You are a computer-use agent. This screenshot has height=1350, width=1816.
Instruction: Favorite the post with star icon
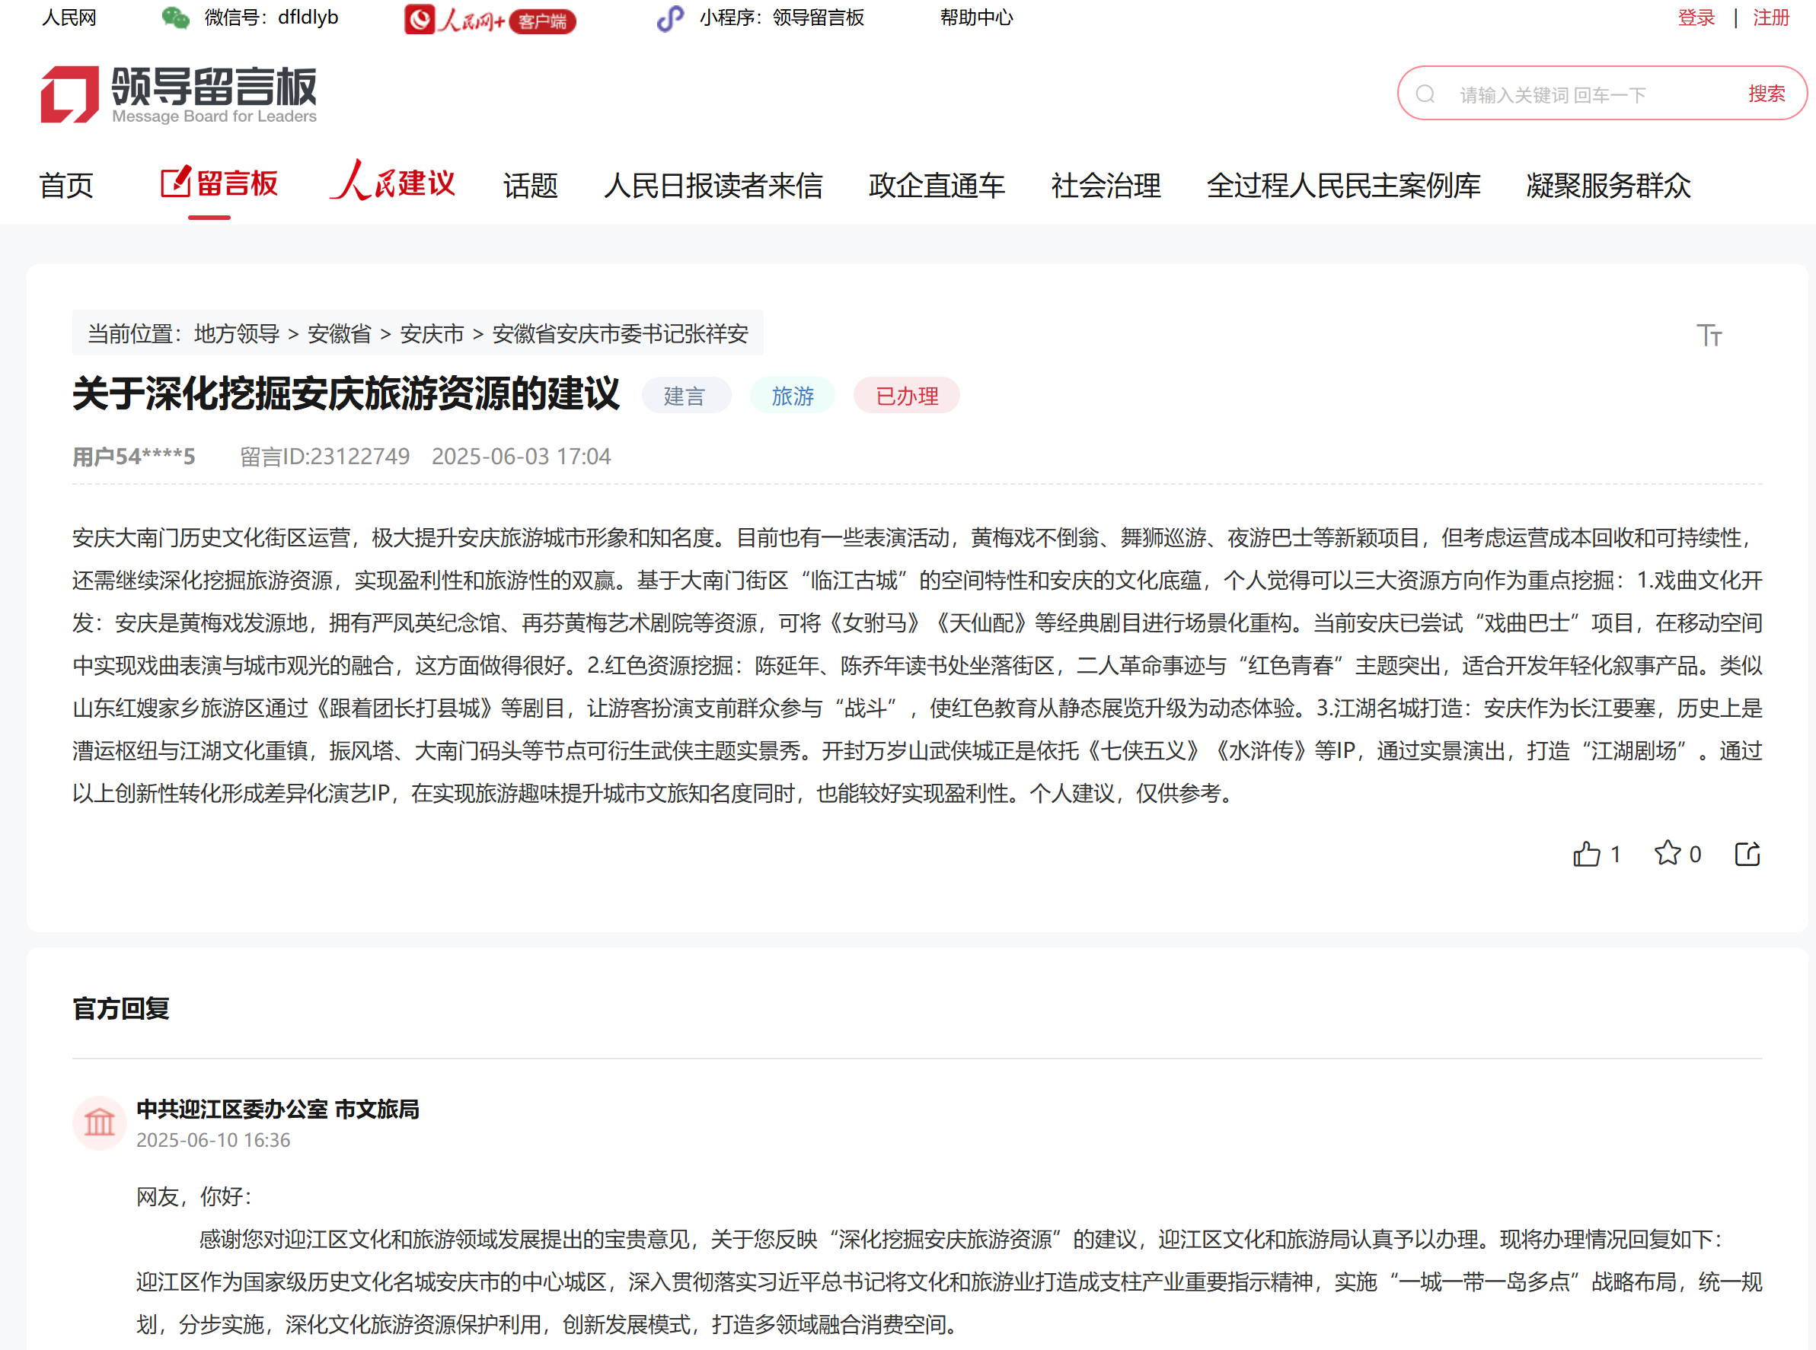[x=1668, y=853]
